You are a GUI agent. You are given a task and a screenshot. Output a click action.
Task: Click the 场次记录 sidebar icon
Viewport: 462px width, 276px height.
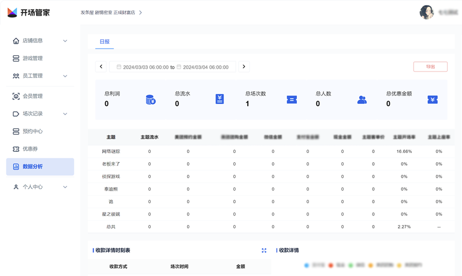coord(16,114)
